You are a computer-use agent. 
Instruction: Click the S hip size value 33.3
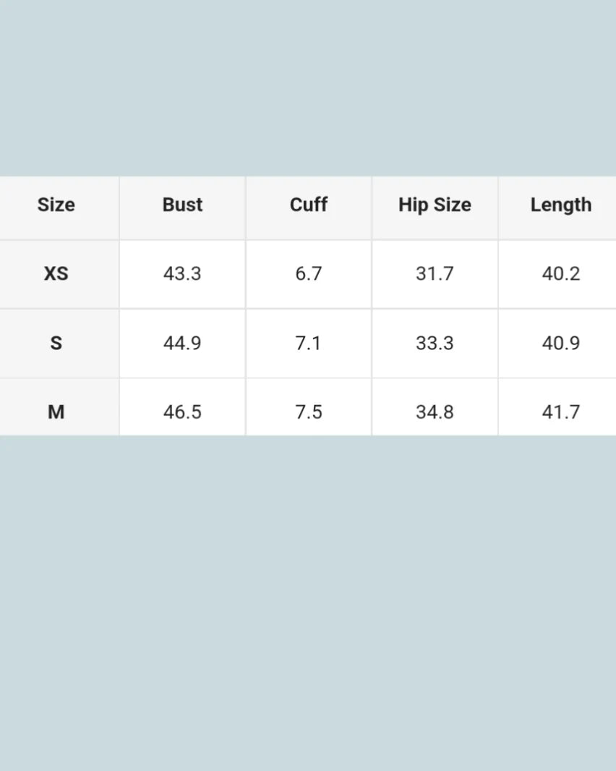(435, 343)
